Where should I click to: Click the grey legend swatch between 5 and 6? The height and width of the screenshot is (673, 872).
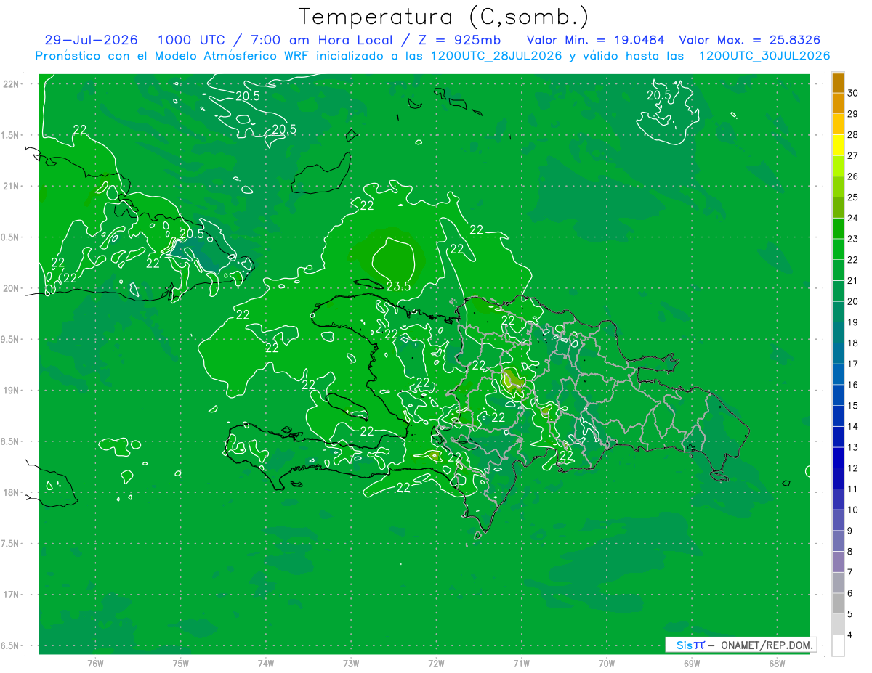(x=838, y=604)
